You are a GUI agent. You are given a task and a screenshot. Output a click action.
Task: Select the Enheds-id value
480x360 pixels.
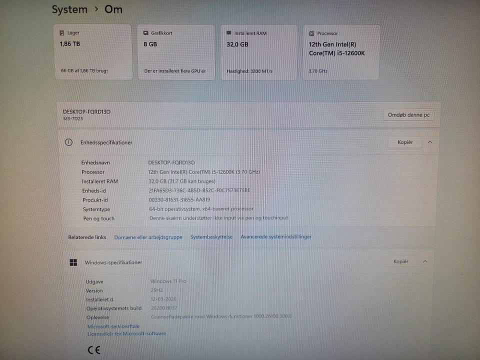199,190
